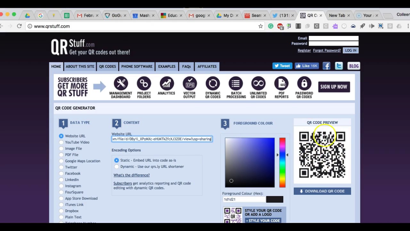Open PHONE SOFTWARE tab
This screenshot has width=410, height=231.
(x=137, y=66)
